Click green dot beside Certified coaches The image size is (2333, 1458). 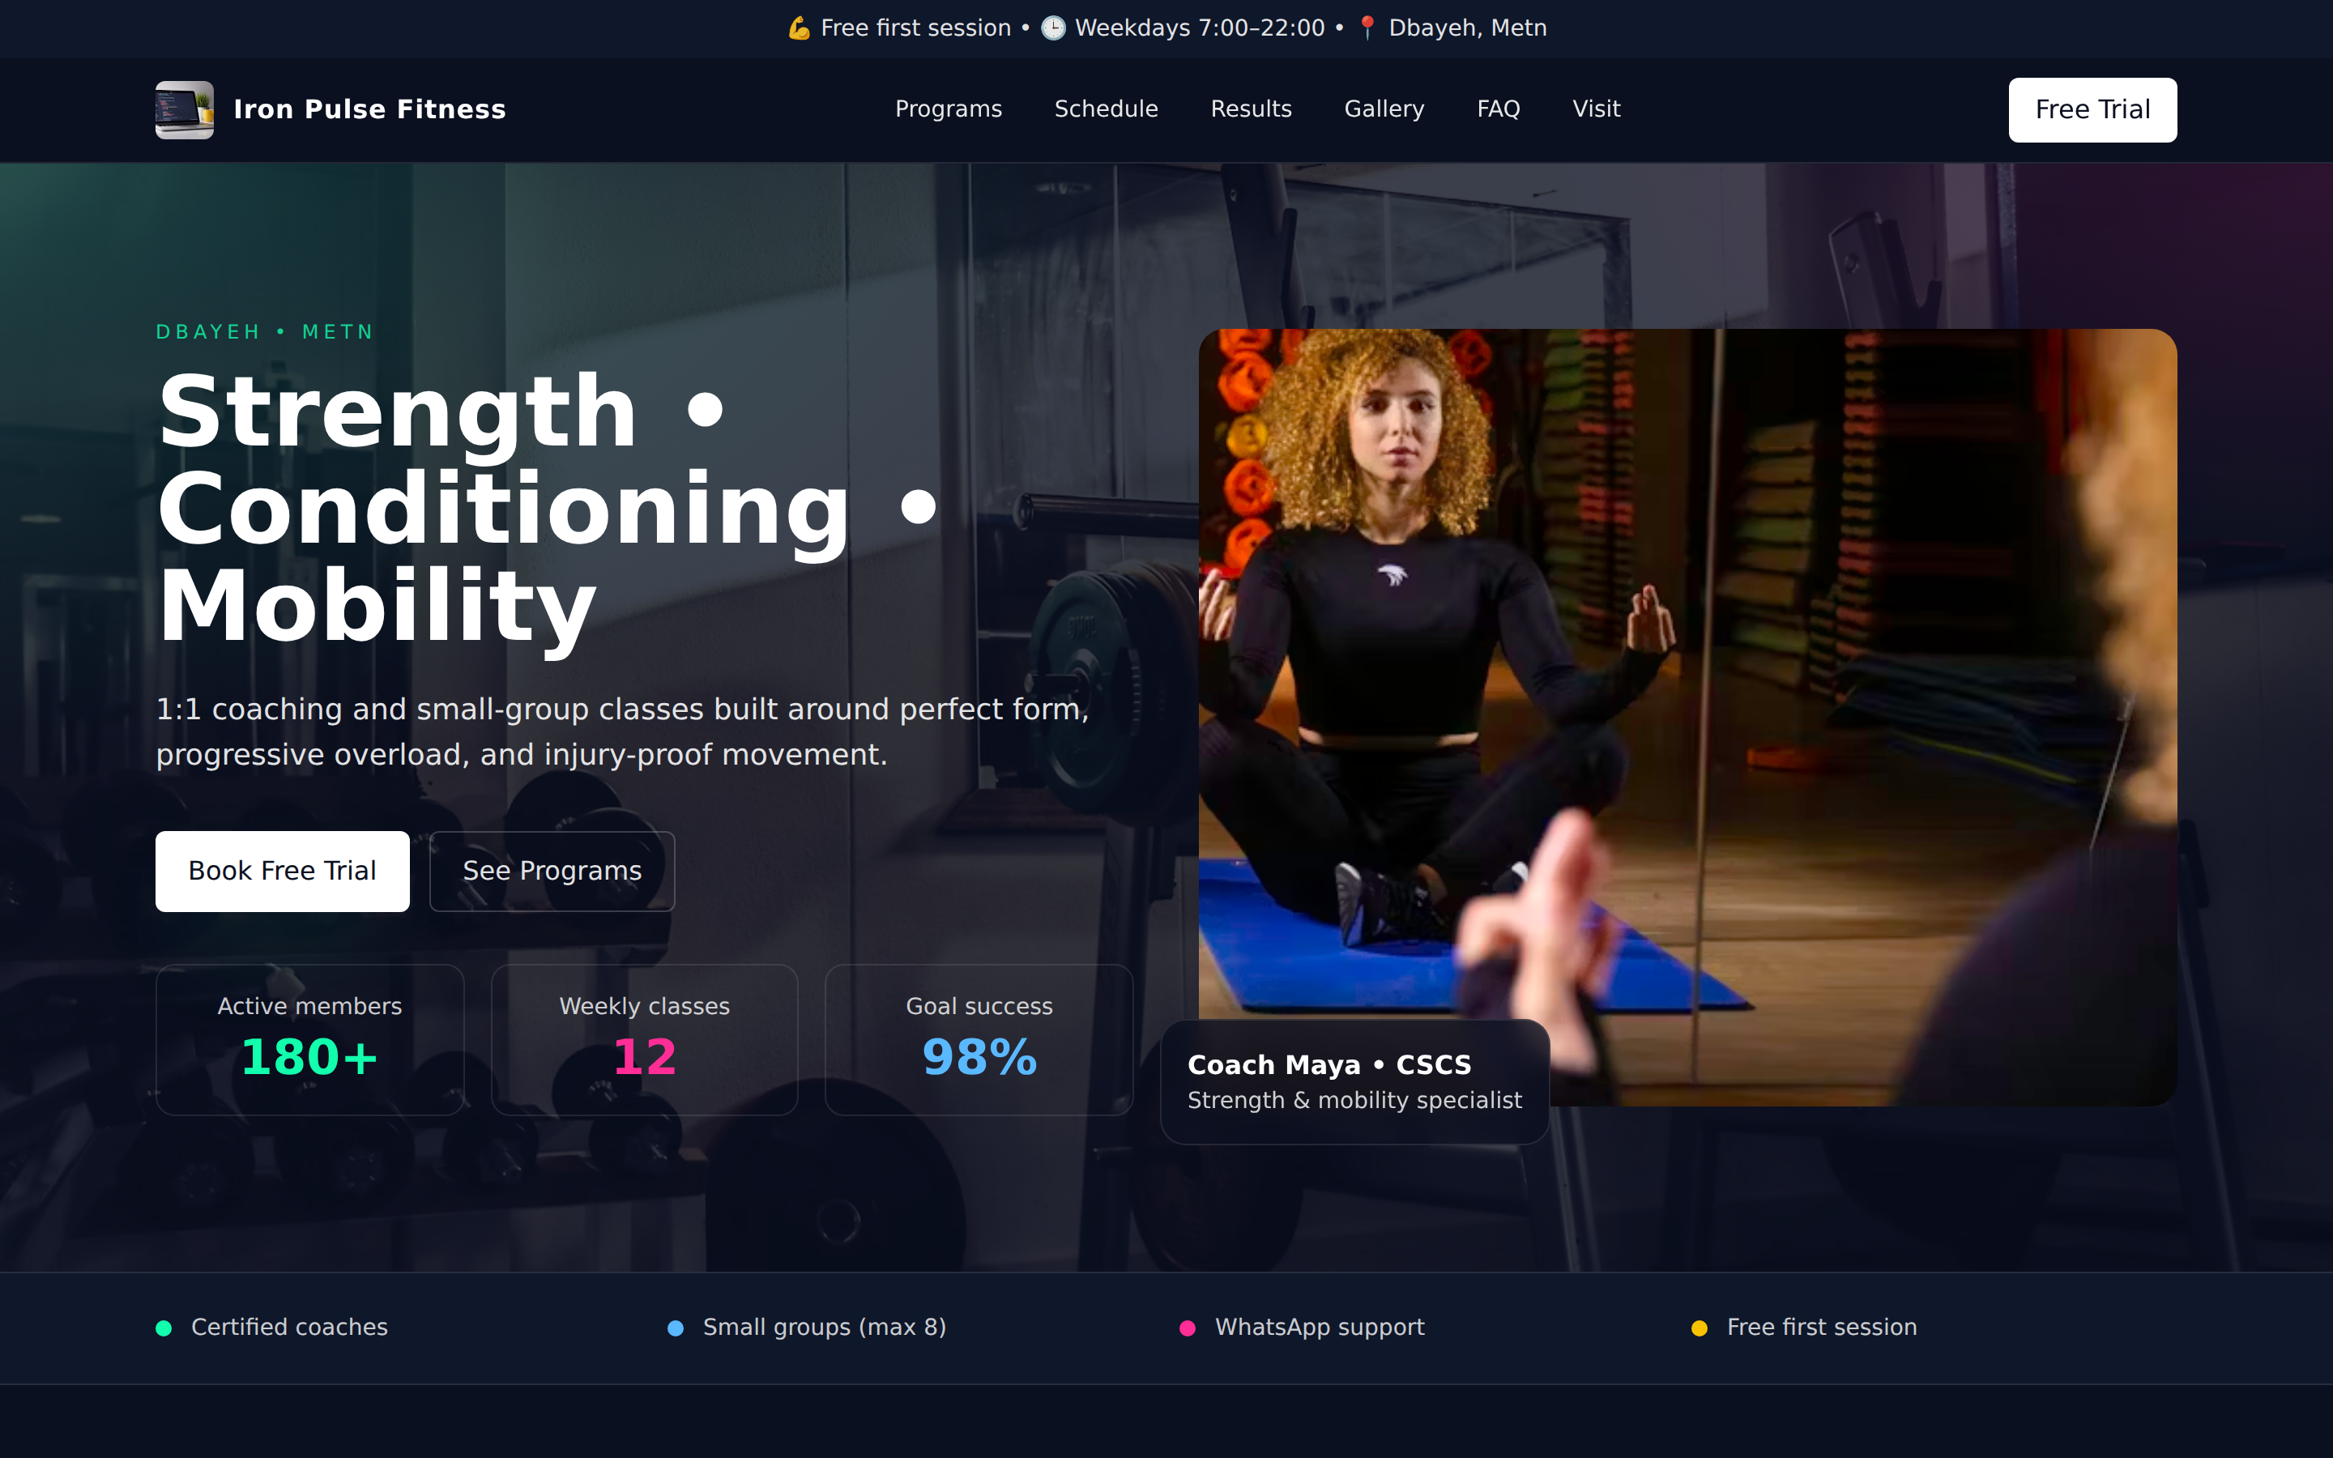[164, 1328]
